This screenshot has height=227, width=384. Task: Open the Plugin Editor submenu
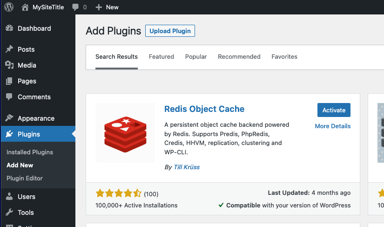tap(25, 178)
